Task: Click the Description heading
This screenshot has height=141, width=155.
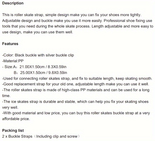Action: pyautogui.click(x=13, y=3)
